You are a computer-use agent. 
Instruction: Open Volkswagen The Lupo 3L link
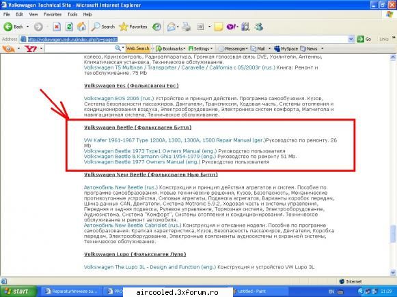pyautogui.click(x=150, y=267)
